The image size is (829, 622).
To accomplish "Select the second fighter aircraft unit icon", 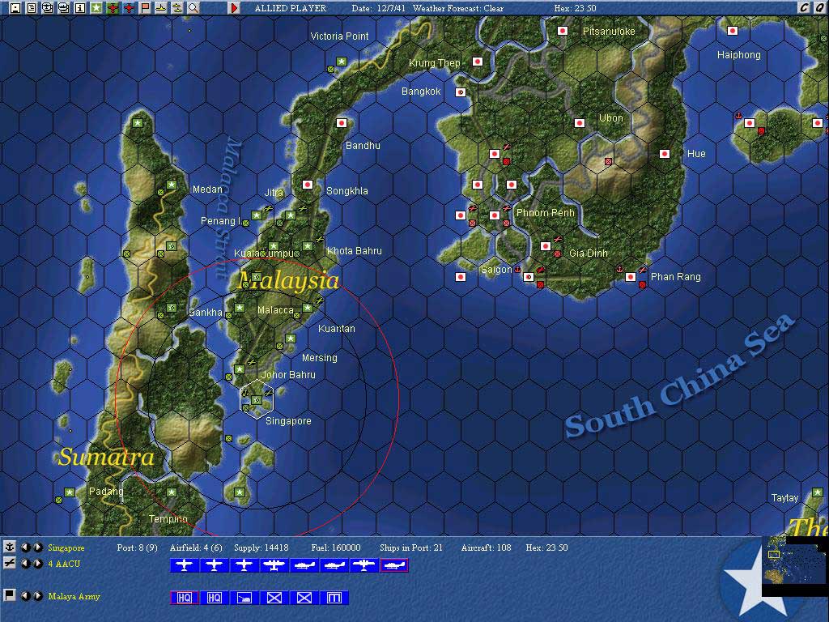I will (x=214, y=565).
